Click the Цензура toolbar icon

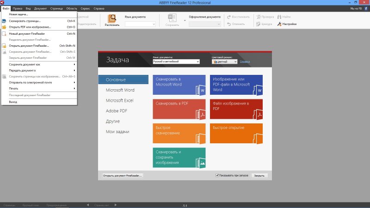(x=259, y=24)
